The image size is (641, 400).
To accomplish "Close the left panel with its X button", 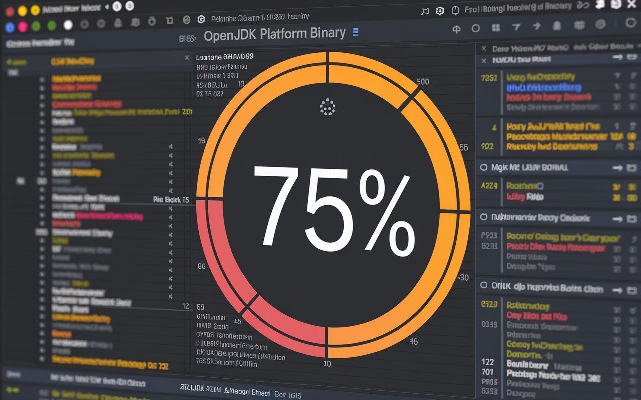I will tap(187, 58).
